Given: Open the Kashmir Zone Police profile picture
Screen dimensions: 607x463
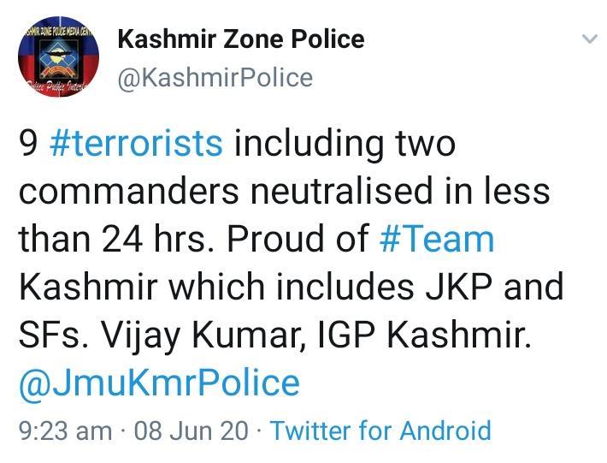Looking at the screenshot, I should 58,56.
